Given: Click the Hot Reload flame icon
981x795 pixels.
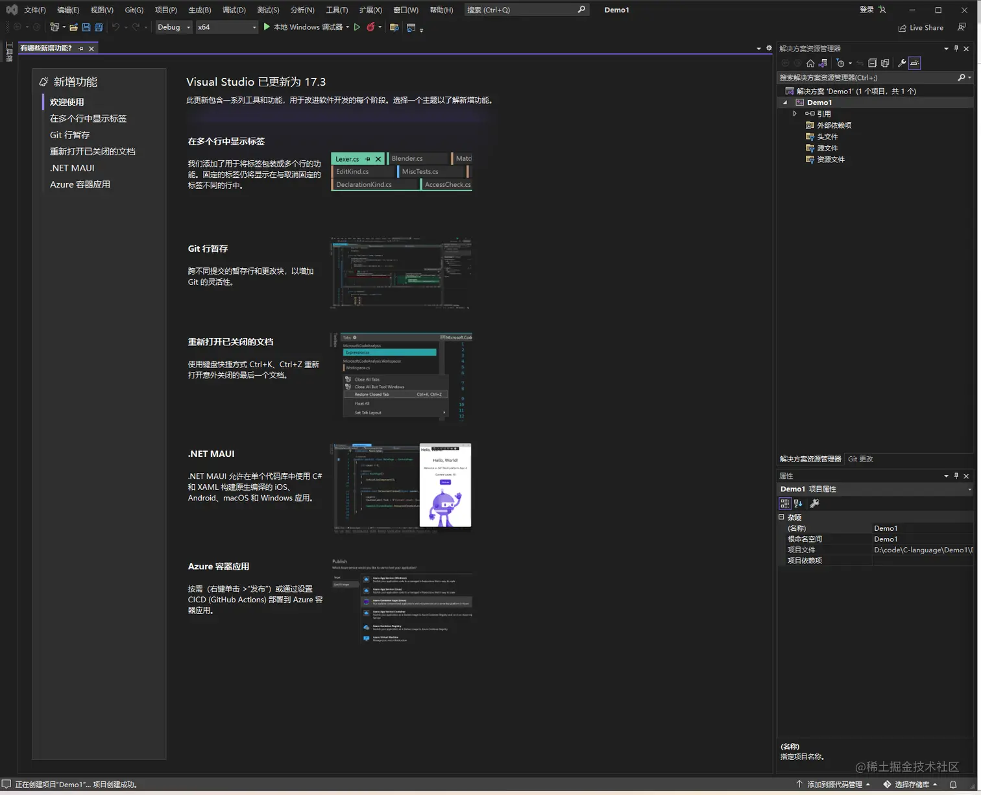Looking at the screenshot, I should click(370, 27).
